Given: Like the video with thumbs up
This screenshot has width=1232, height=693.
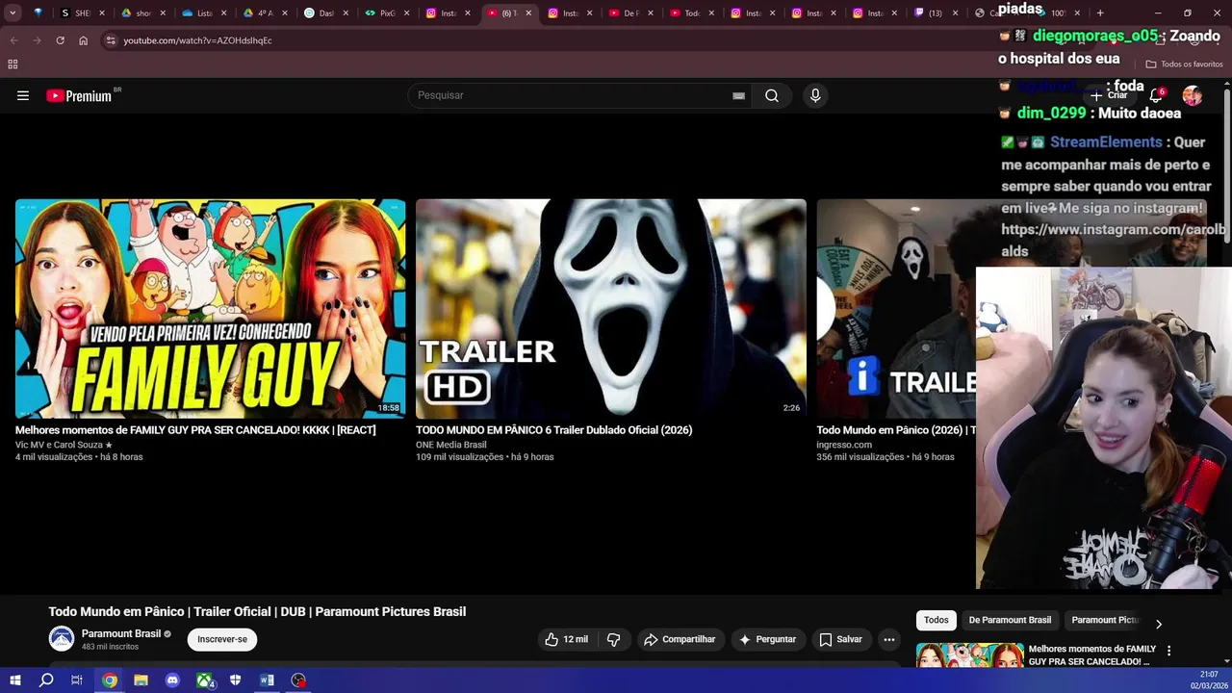Looking at the screenshot, I should (566, 639).
